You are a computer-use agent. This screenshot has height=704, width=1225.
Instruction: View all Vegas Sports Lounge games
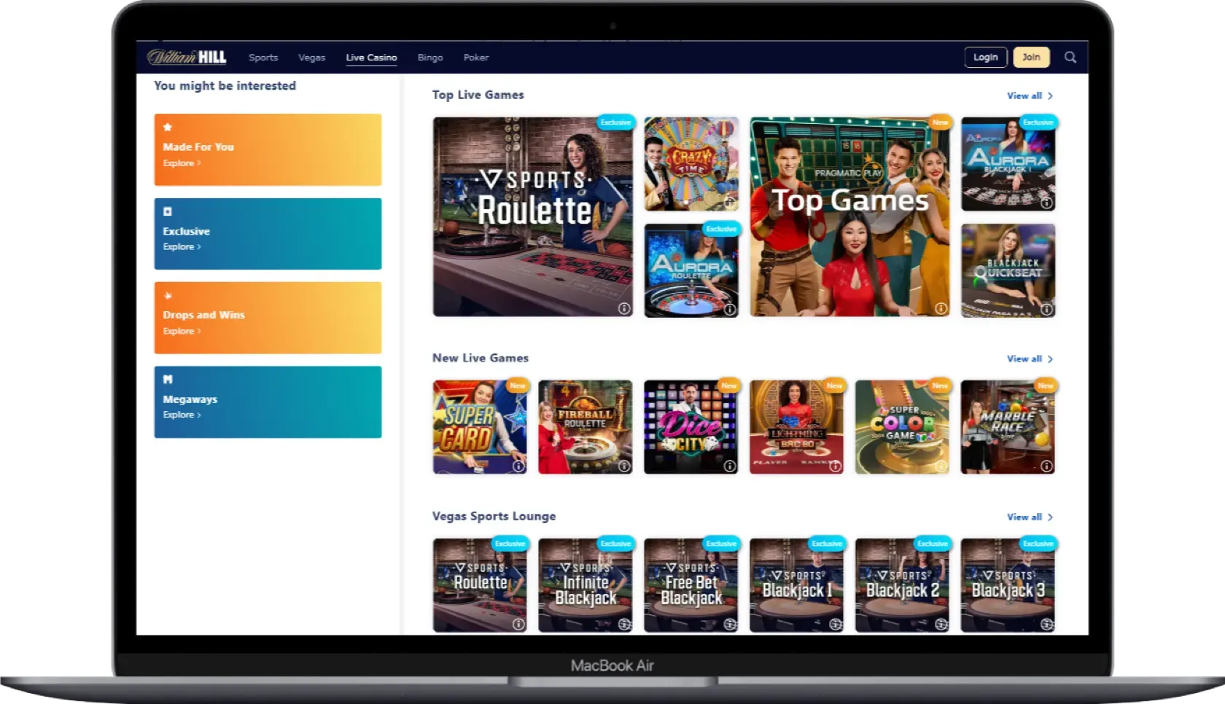click(x=1030, y=517)
